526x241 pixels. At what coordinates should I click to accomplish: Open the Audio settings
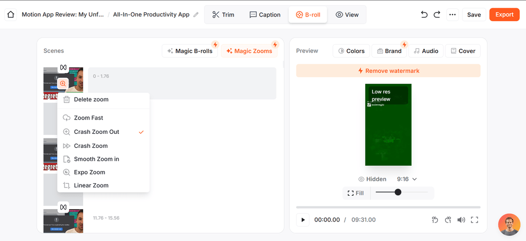click(x=426, y=51)
